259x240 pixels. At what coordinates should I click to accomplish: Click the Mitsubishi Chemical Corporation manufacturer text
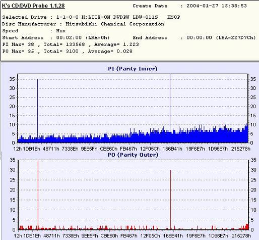(115, 24)
